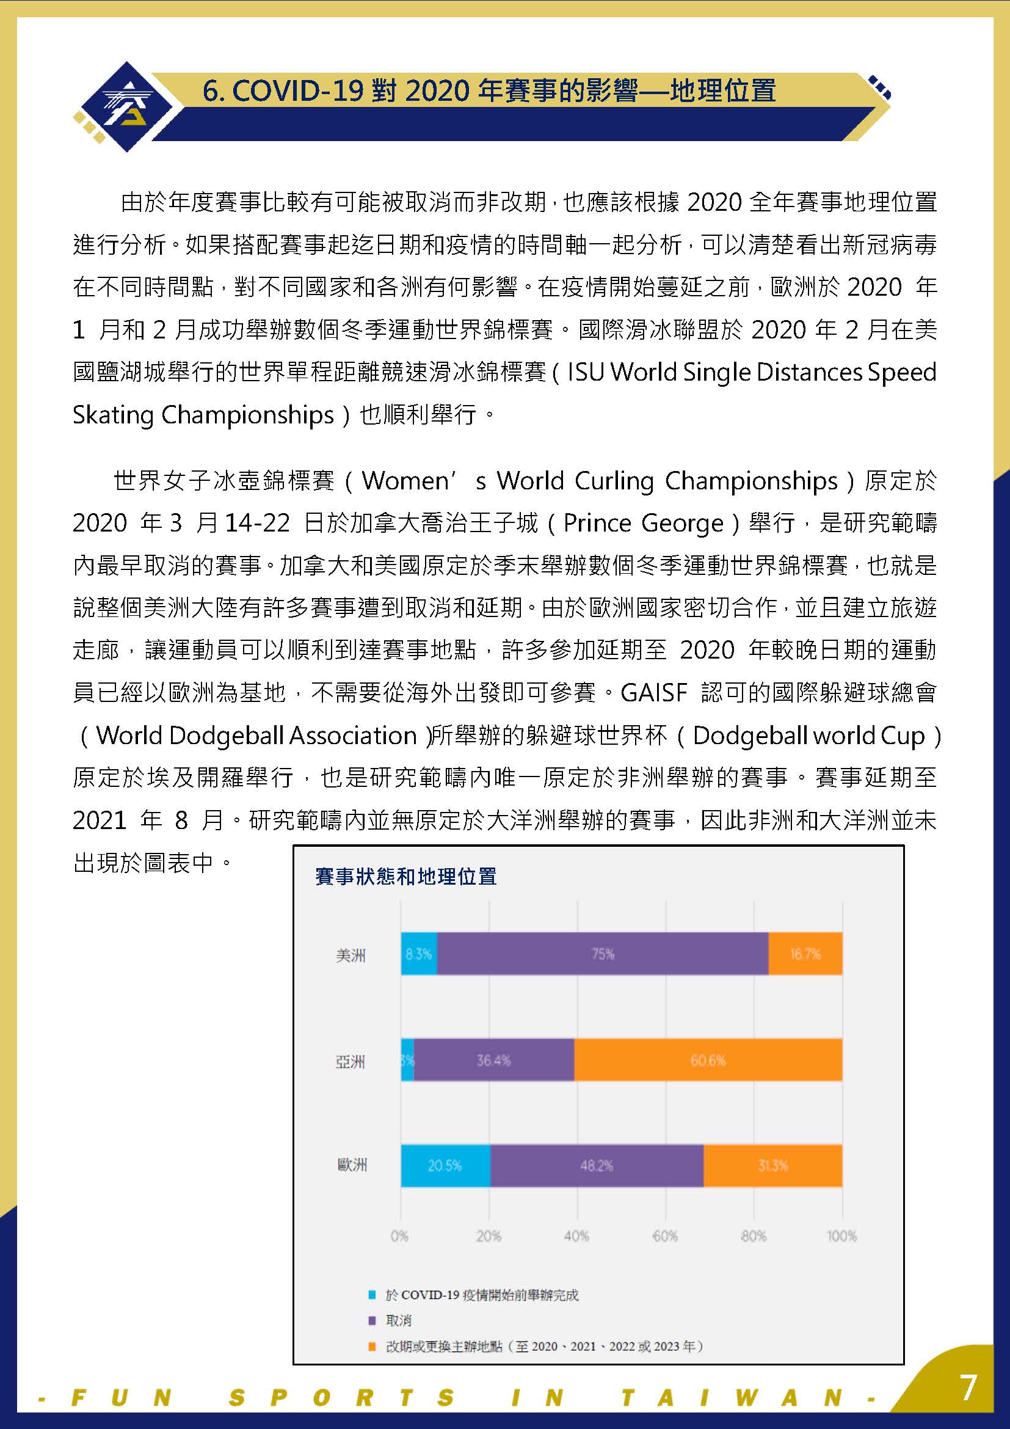Click the text Prince George

(643, 523)
